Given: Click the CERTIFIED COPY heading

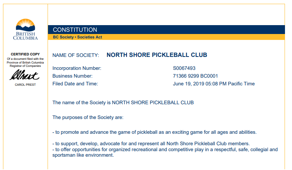Looking at the screenshot, I should [x=25, y=54].
